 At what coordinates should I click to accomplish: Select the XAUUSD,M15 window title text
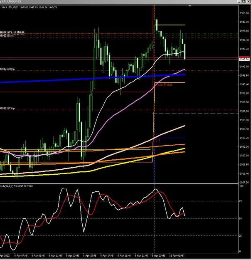tap(12, 2)
